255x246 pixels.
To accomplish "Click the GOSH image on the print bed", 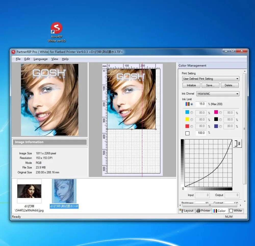I will [x=131, y=99].
